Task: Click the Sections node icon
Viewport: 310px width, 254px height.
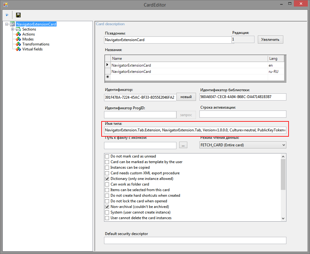Action: 18,29
